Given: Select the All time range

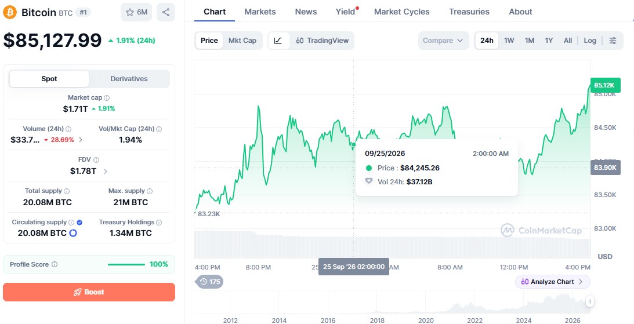Looking at the screenshot, I should 568,41.
